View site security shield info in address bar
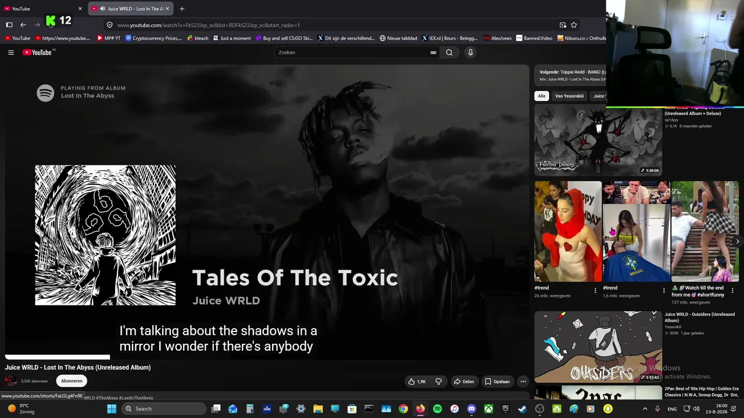 [x=109, y=25]
